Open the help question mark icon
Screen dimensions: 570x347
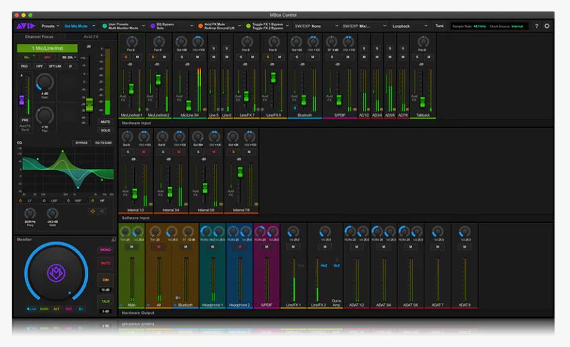click(536, 26)
